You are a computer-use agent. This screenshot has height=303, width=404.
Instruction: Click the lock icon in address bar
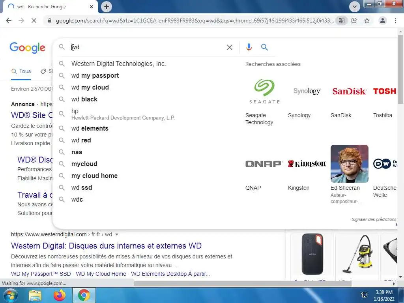tap(49, 21)
